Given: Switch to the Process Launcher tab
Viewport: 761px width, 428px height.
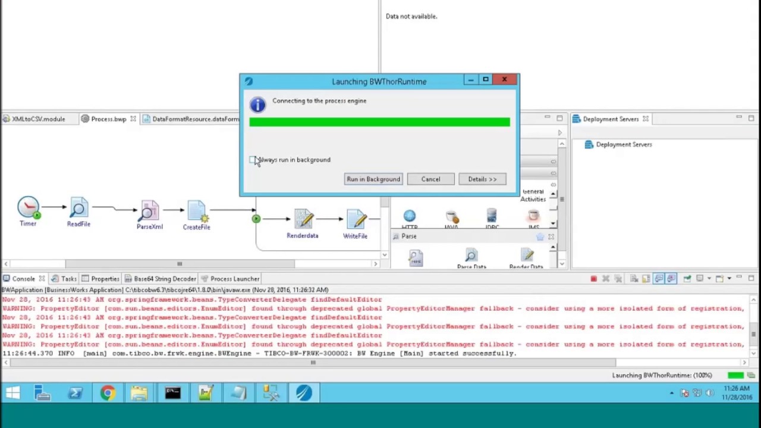Looking at the screenshot, I should (230, 279).
